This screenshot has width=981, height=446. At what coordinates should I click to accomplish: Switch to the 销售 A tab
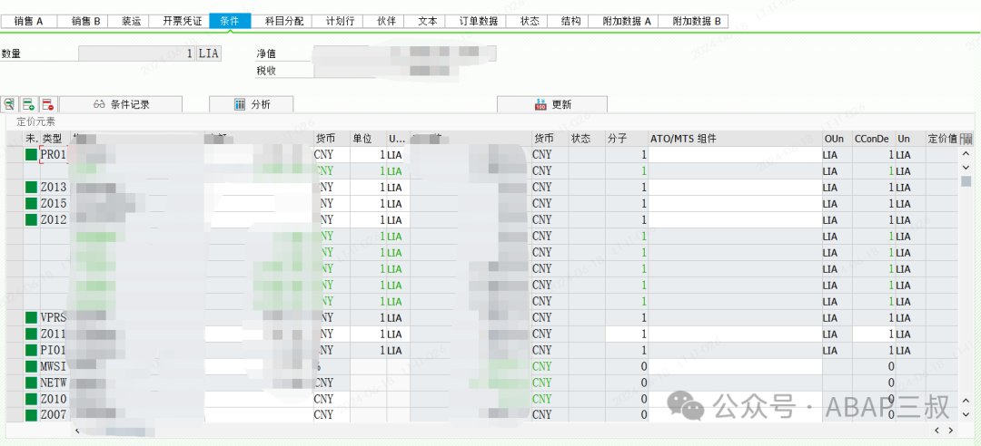[x=29, y=21]
